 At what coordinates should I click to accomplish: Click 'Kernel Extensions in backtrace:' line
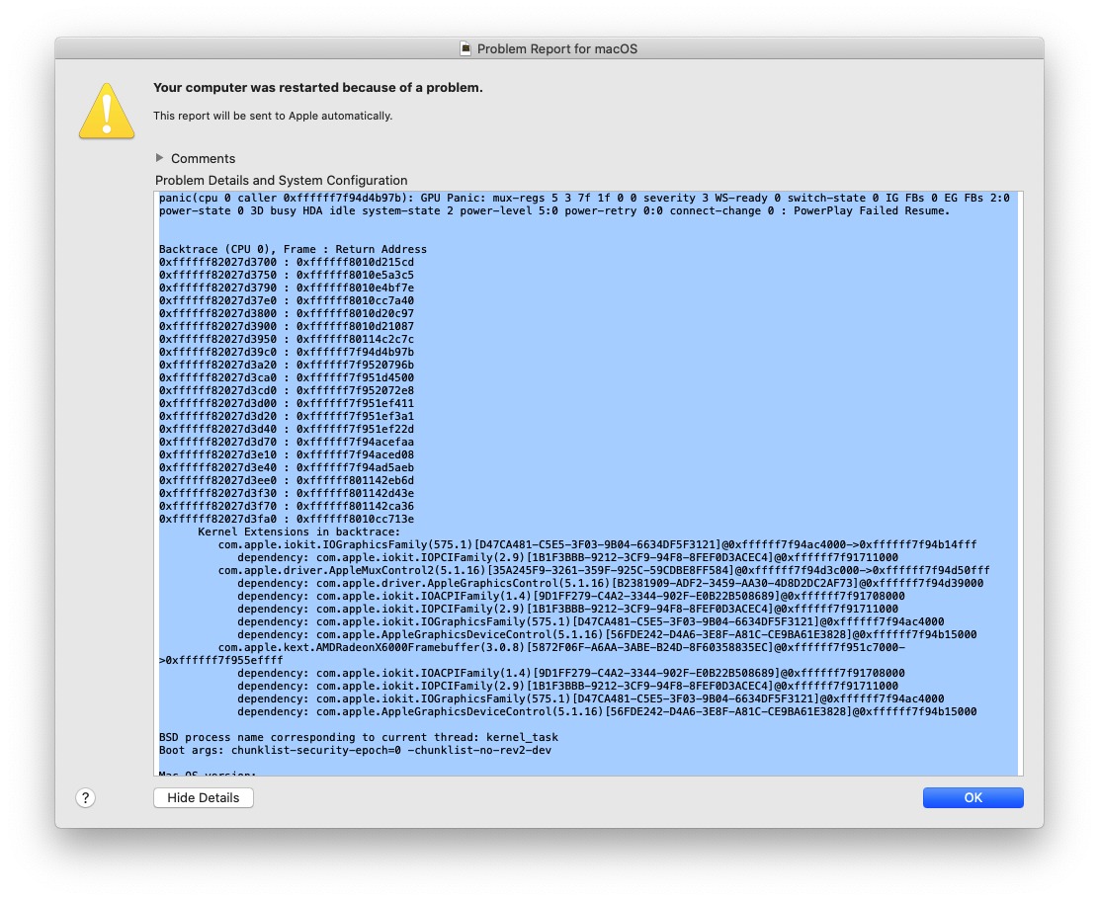299,532
